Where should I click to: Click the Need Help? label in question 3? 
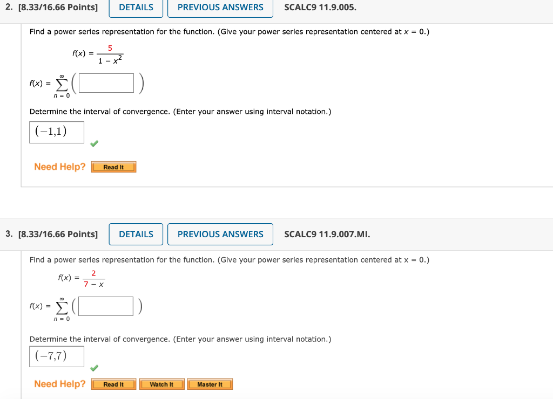pos(59,383)
